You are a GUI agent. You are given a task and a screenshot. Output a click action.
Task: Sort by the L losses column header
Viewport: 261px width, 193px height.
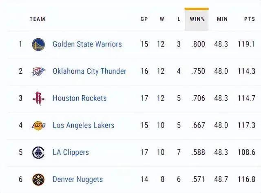point(179,19)
